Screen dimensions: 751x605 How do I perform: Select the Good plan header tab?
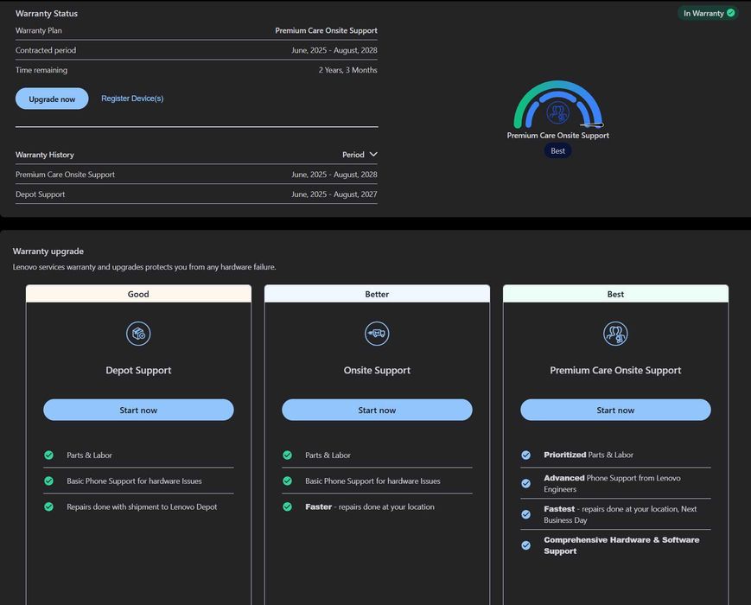point(138,294)
